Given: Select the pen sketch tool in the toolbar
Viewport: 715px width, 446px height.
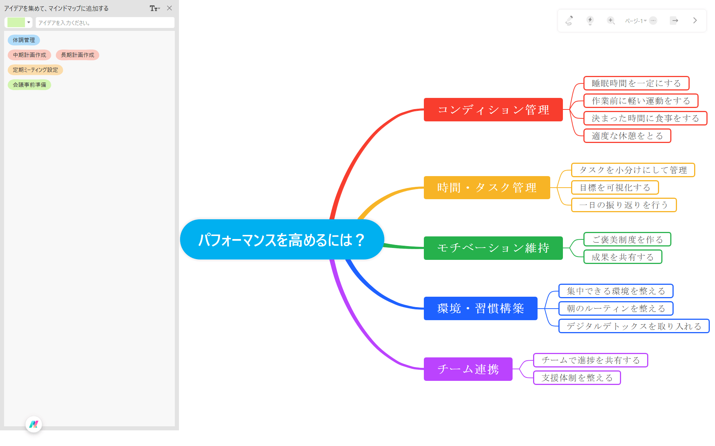Looking at the screenshot, I should 569,20.
